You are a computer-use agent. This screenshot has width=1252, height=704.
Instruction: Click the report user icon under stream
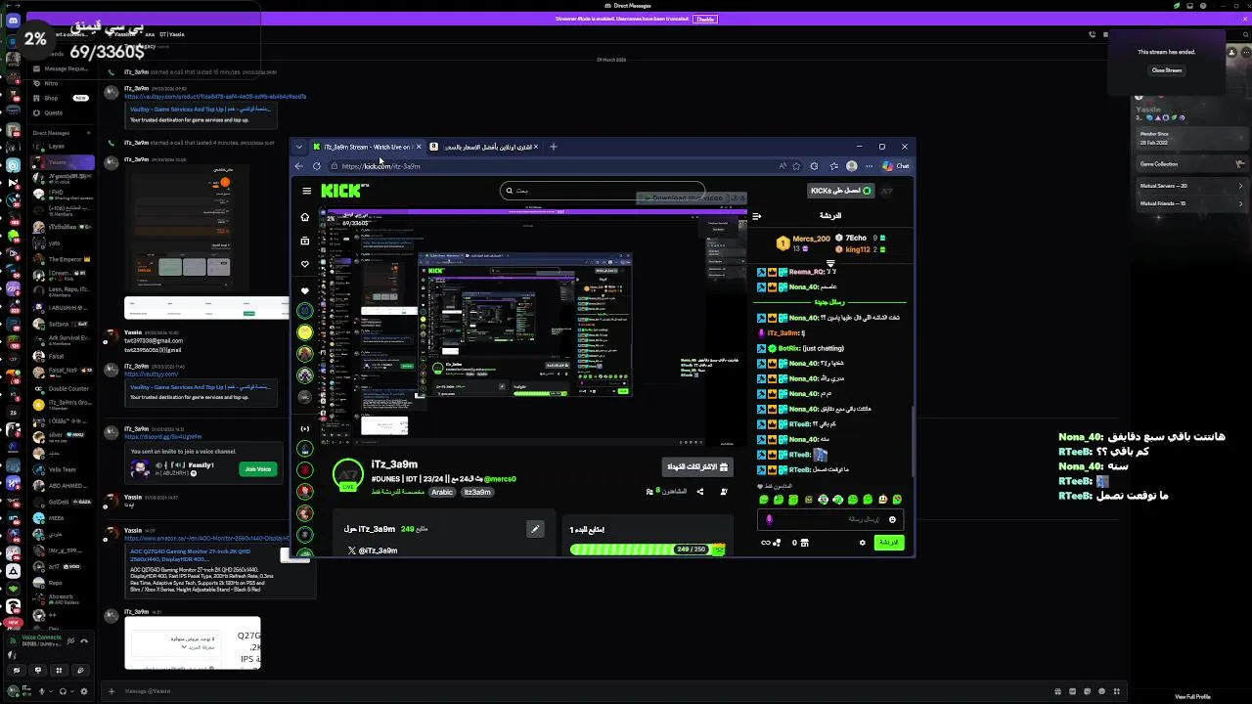pyautogui.click(x=724, y=492)
